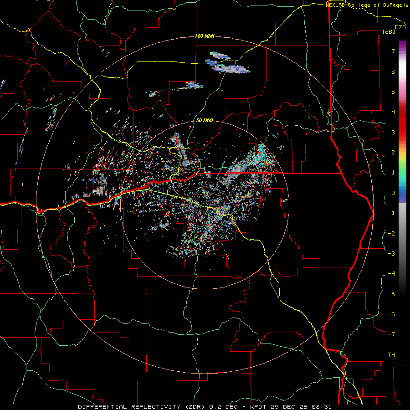Click the 4 value on the scale
410x410 pixels.
coord(393,112)
